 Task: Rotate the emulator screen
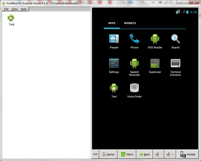188,154
